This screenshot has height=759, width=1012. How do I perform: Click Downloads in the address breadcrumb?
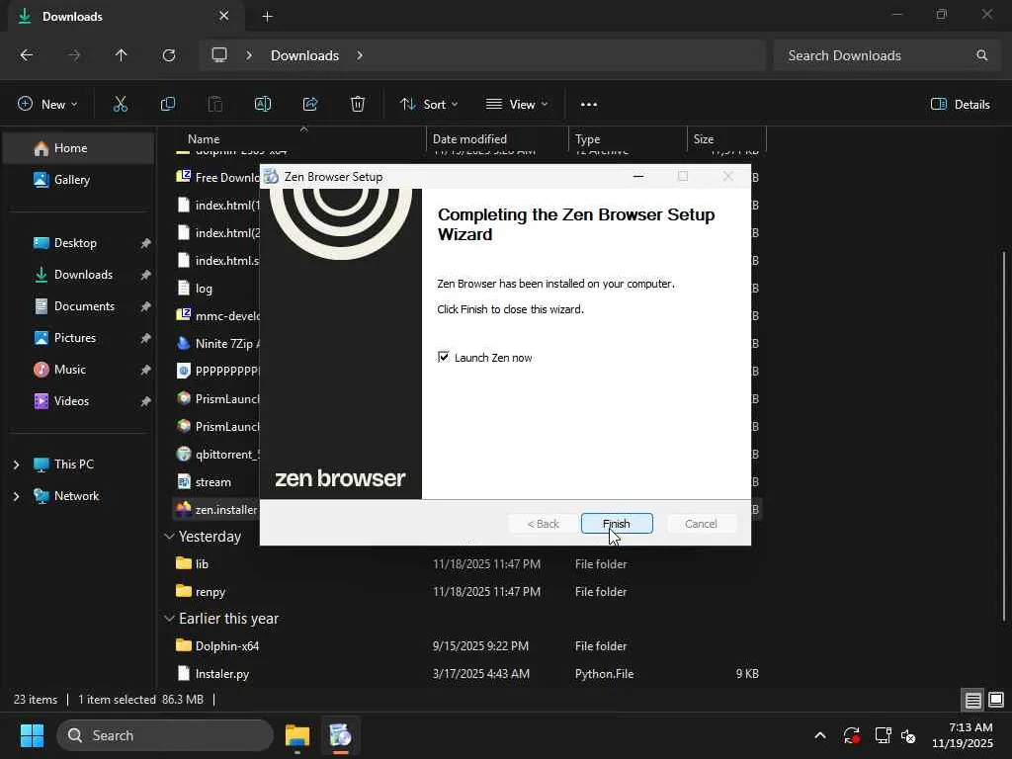click(304, 55)
